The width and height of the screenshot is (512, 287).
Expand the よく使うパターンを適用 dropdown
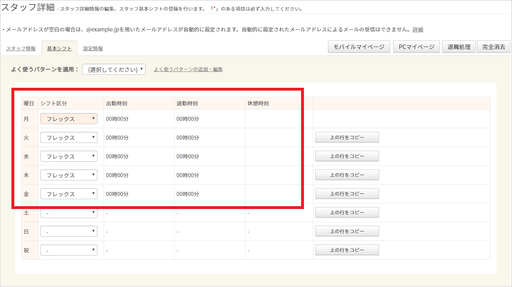point(114,69)
